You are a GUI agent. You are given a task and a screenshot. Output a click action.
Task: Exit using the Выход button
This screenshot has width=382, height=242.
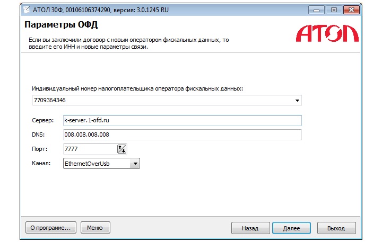[336, 228]
